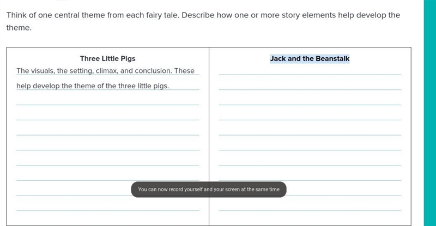Viewport: 436px width, 226px height.
Task: Click the word 'theme.' ending the instructions
Action: (19, 28)
